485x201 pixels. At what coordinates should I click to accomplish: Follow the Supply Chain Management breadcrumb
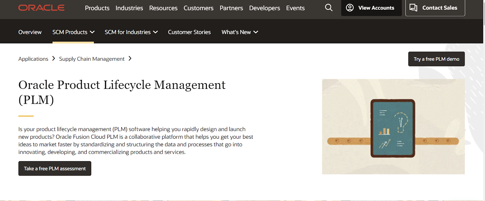click(x=92, y=59)
